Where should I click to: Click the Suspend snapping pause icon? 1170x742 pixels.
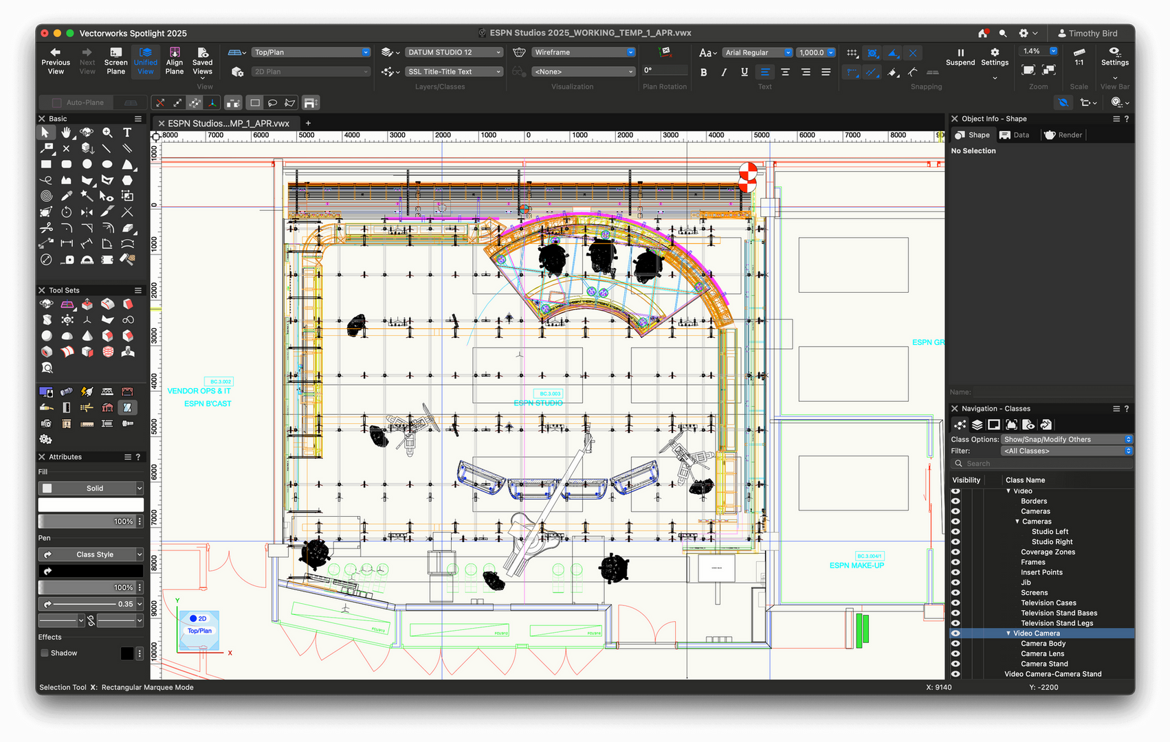click(960, 57)
